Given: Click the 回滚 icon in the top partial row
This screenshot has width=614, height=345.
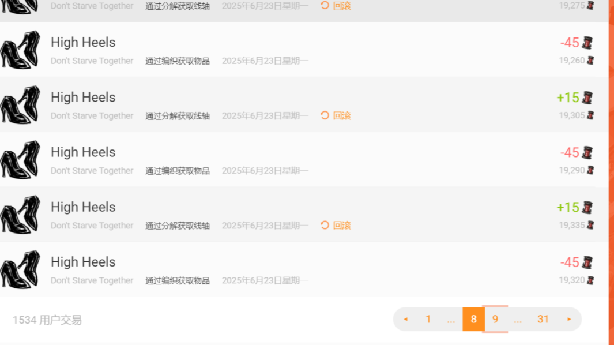Looking at the screenshot, I should pos(325,6).
